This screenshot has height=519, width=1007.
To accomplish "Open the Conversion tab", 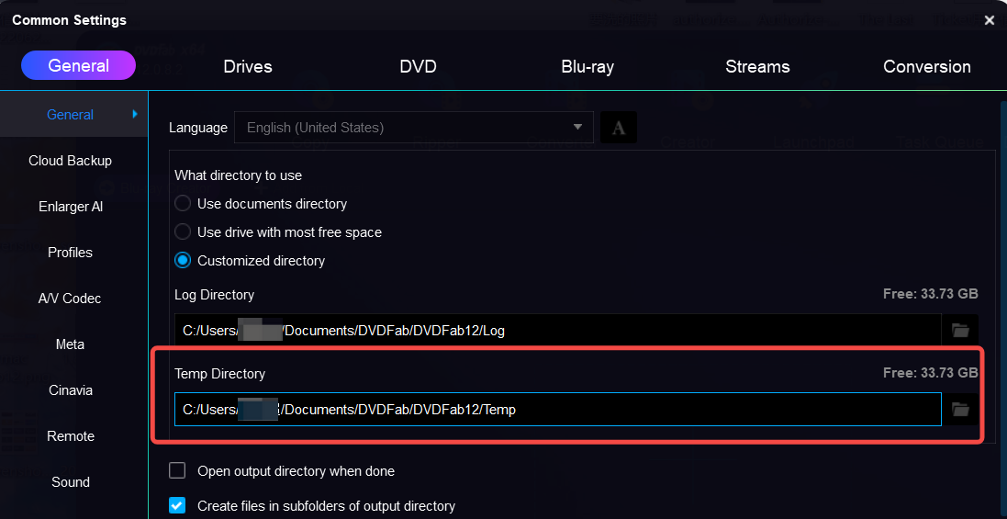I will 926,66.
